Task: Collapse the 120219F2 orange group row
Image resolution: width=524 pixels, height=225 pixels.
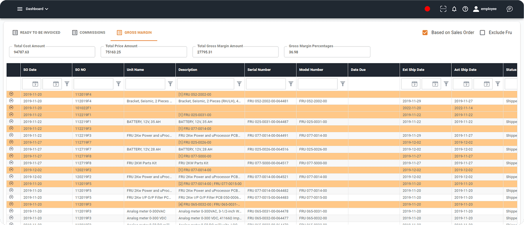Action: pos(11,169)
